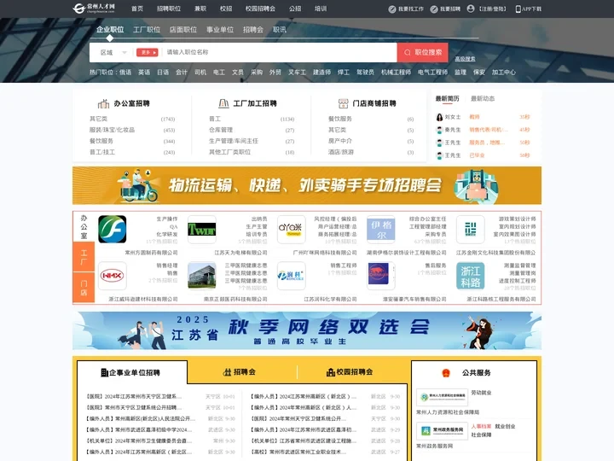Select the 工厂 side tab

[x=84, y=257]
